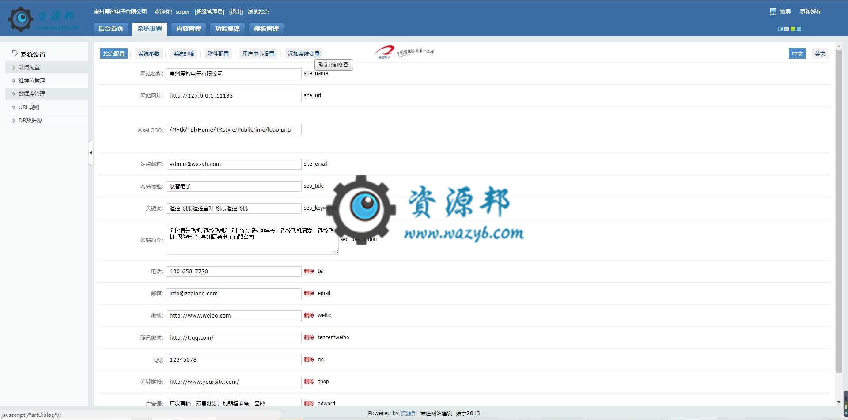Click the scrollbar down arrow

[839, 402]
